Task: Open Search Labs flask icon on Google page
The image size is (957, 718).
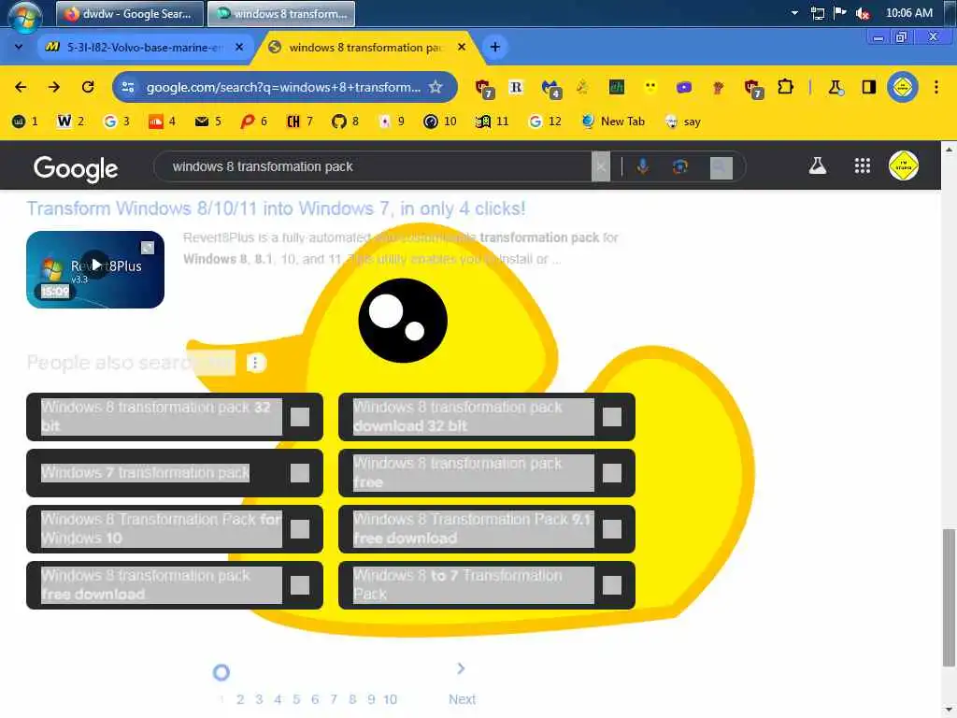Action: [x=817, y=165]
